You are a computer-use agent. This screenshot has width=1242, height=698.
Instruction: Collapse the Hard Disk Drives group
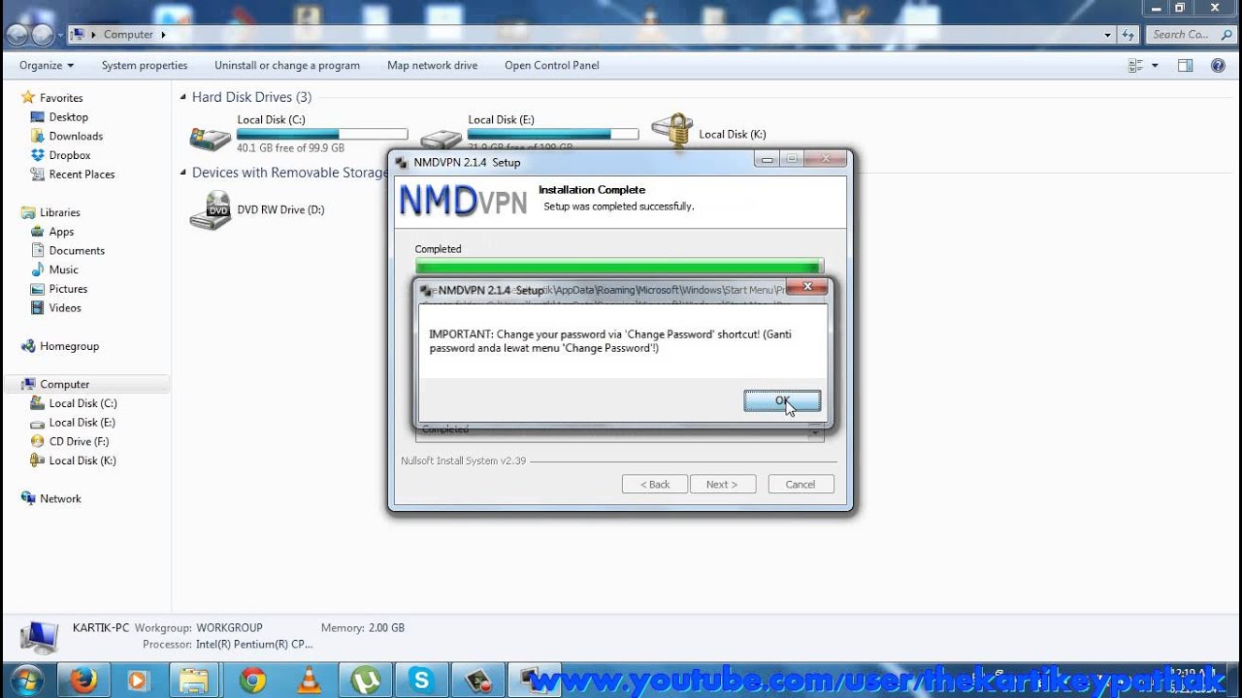coord(182,97)
